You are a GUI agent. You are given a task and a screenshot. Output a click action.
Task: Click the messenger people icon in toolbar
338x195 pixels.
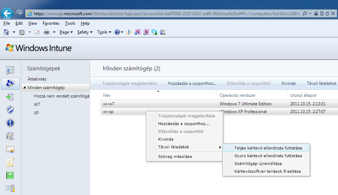[154, 32]
